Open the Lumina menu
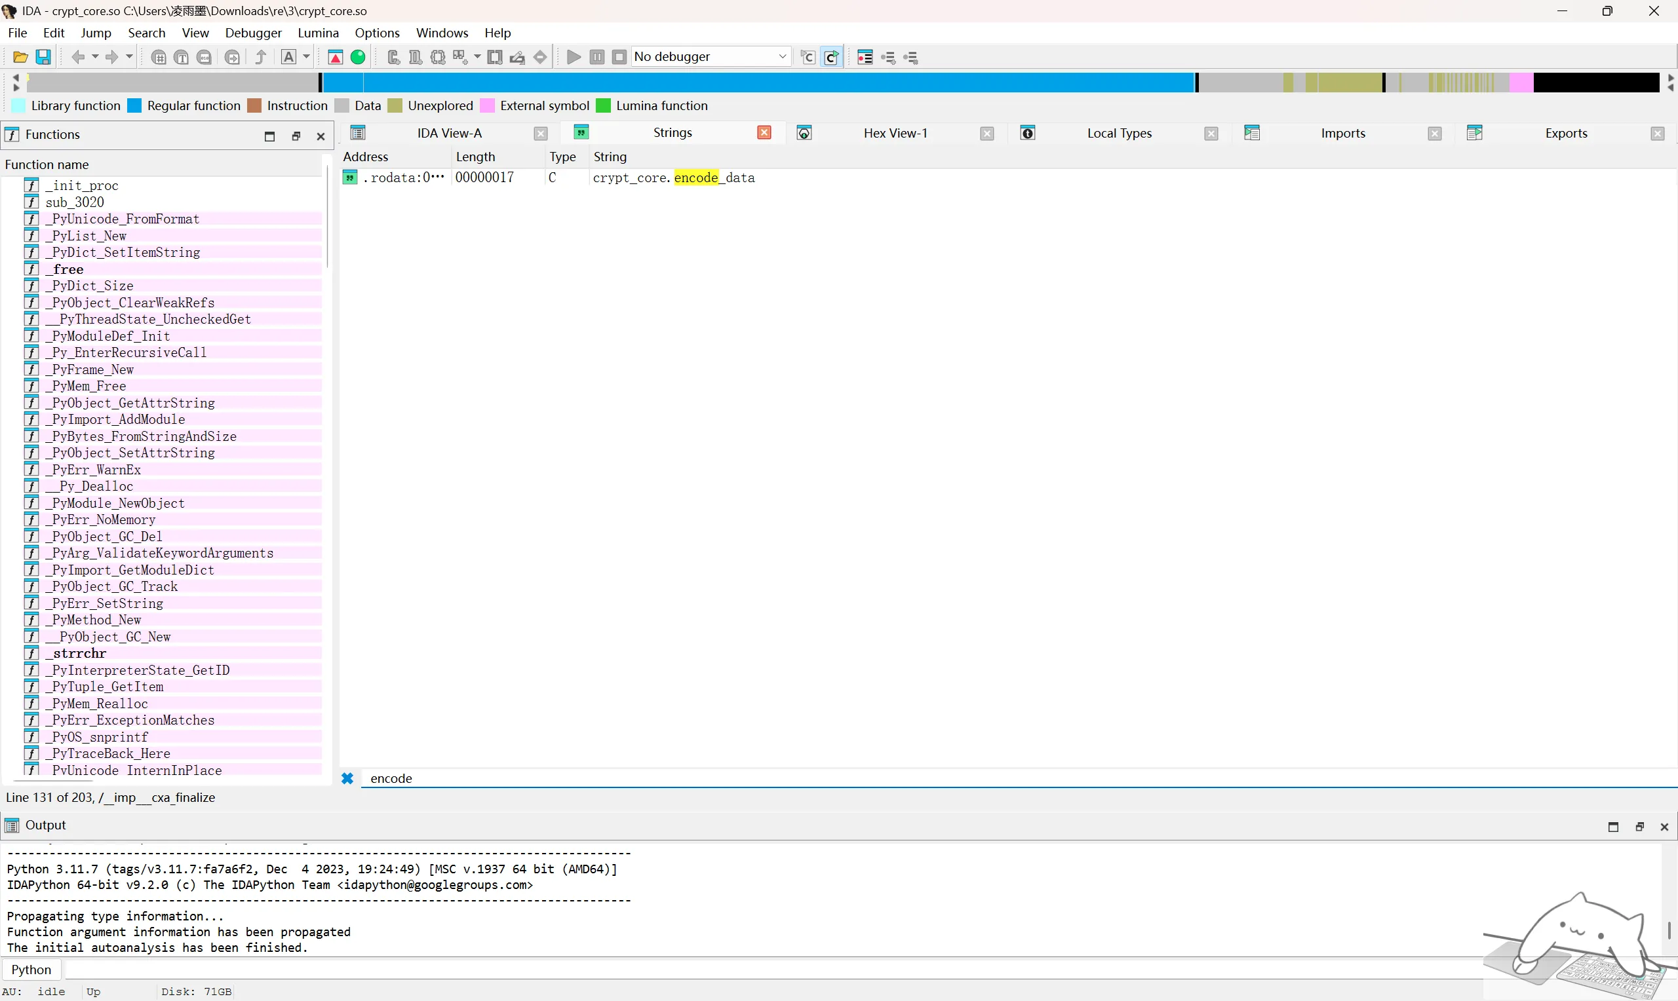The width and height of the screenshot is (1678, 1001). (318, 32)
